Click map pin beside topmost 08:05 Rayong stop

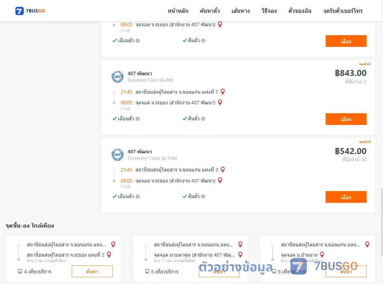pos(220,24)
